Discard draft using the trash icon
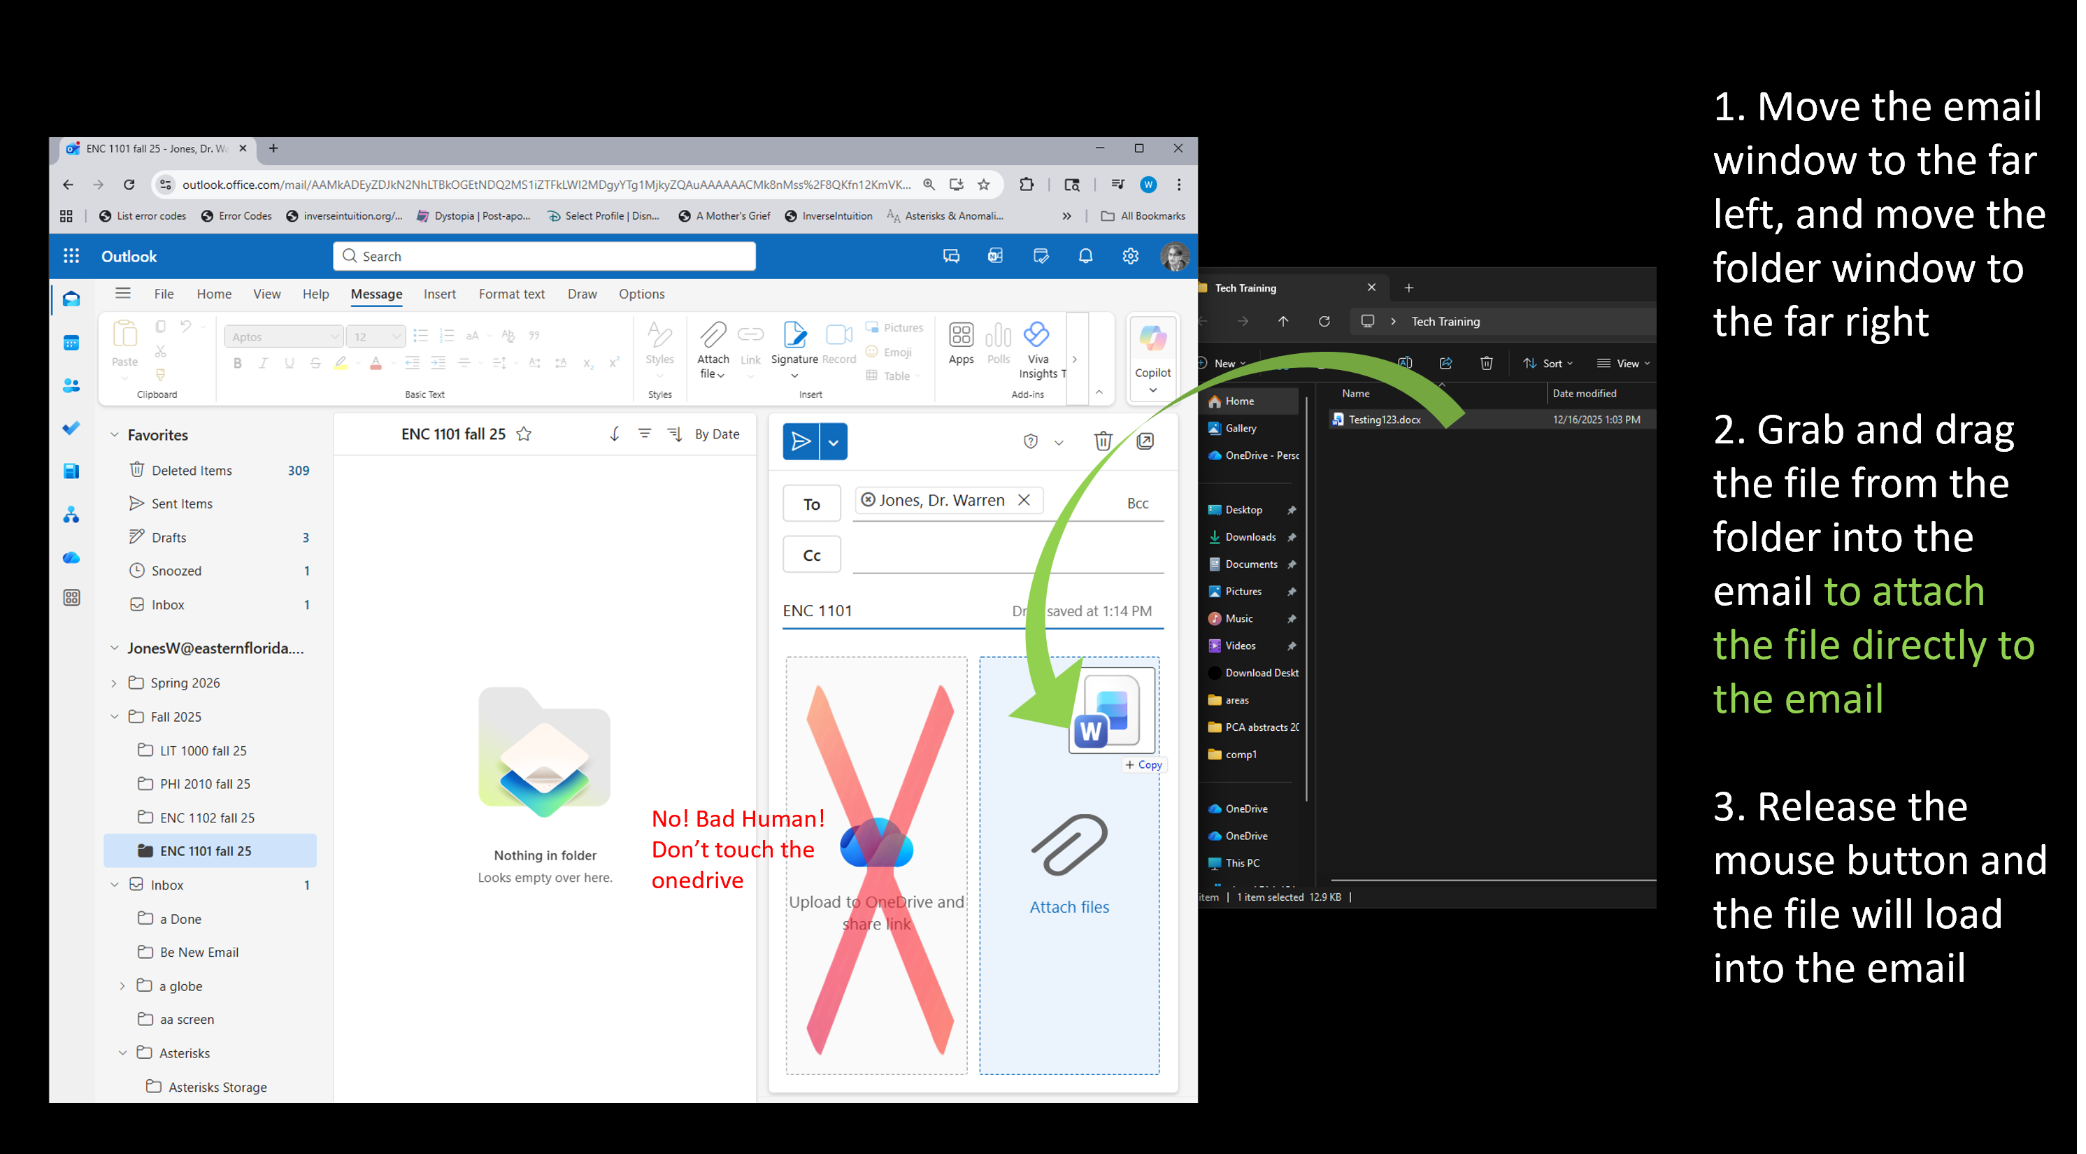 [1102, 441]
